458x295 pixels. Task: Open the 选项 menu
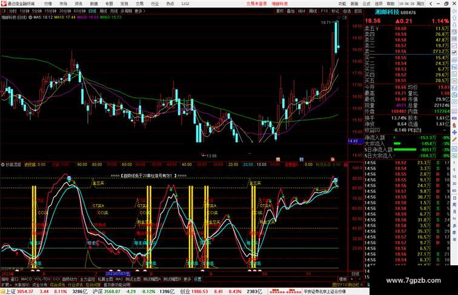click(379, 4)
